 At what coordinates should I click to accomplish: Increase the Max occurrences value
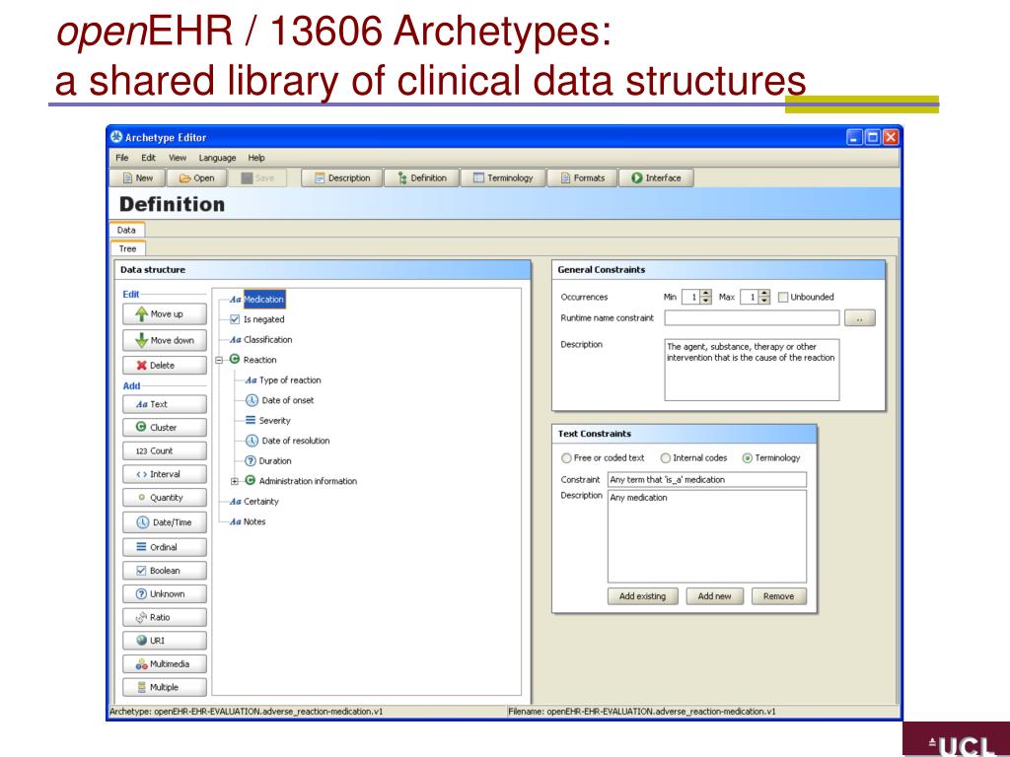pos(764,294)
